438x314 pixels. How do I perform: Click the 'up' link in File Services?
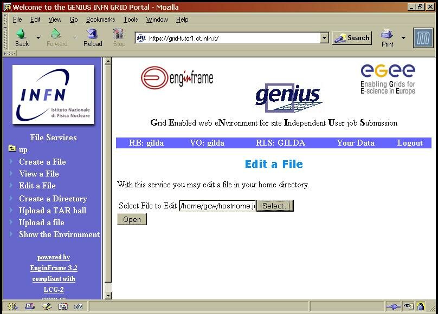tap(23, 150)
